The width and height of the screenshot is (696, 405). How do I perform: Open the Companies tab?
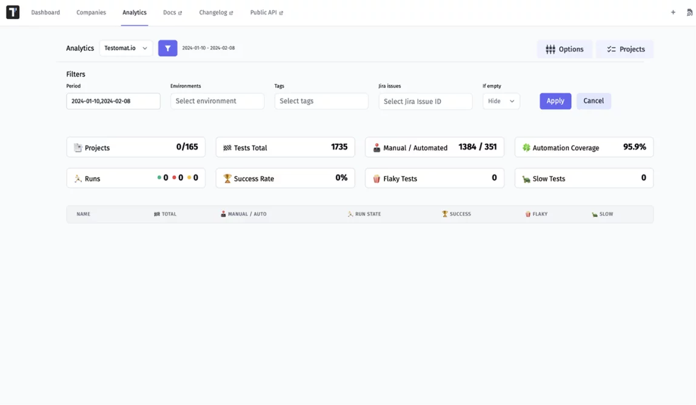pyautogui.click(x=91, y=13)
